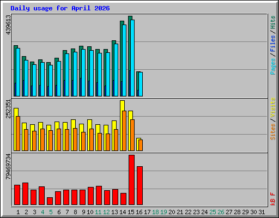This screenshot has width=279, height=218.
Task: Click the KB F legend label
Action: coord(273,199)
